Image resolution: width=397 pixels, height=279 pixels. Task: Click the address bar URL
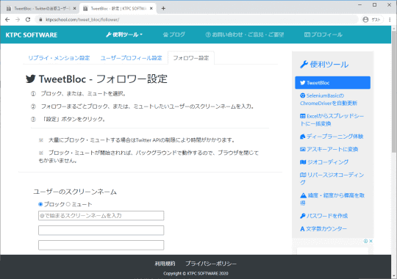click(x=82, y=20)
